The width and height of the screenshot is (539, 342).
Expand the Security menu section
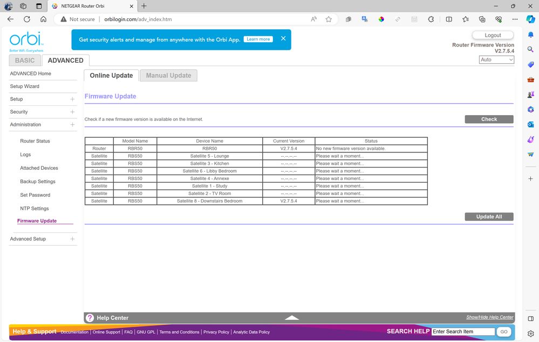click(72, 112)
